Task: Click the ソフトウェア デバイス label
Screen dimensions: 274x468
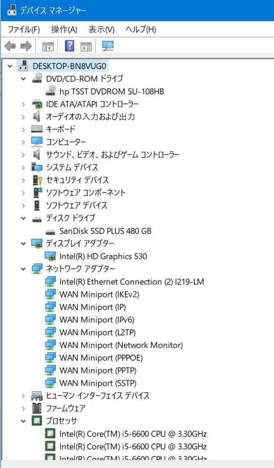Action: (x=76, y=205)
